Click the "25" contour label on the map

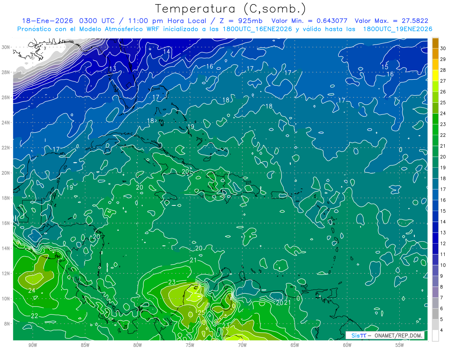coord(201,313)
